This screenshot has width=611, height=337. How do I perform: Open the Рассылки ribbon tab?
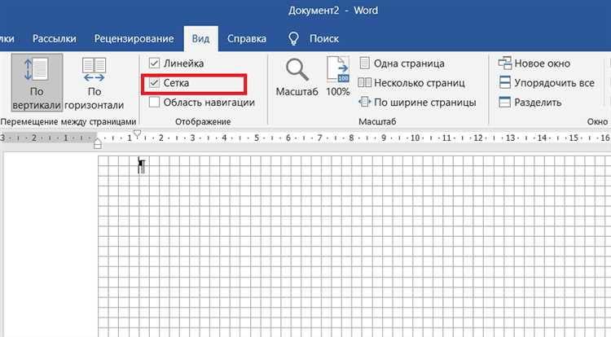click(54, 38)
